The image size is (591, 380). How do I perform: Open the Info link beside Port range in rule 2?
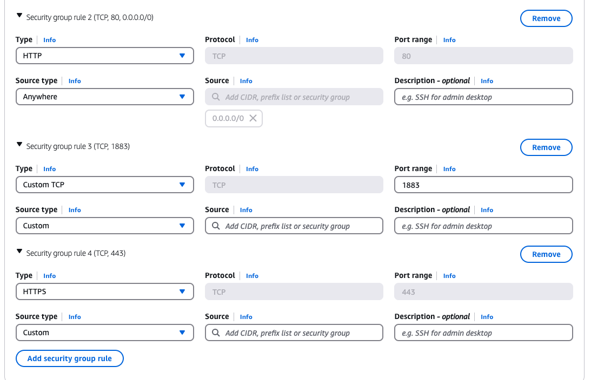click(449, 39)
